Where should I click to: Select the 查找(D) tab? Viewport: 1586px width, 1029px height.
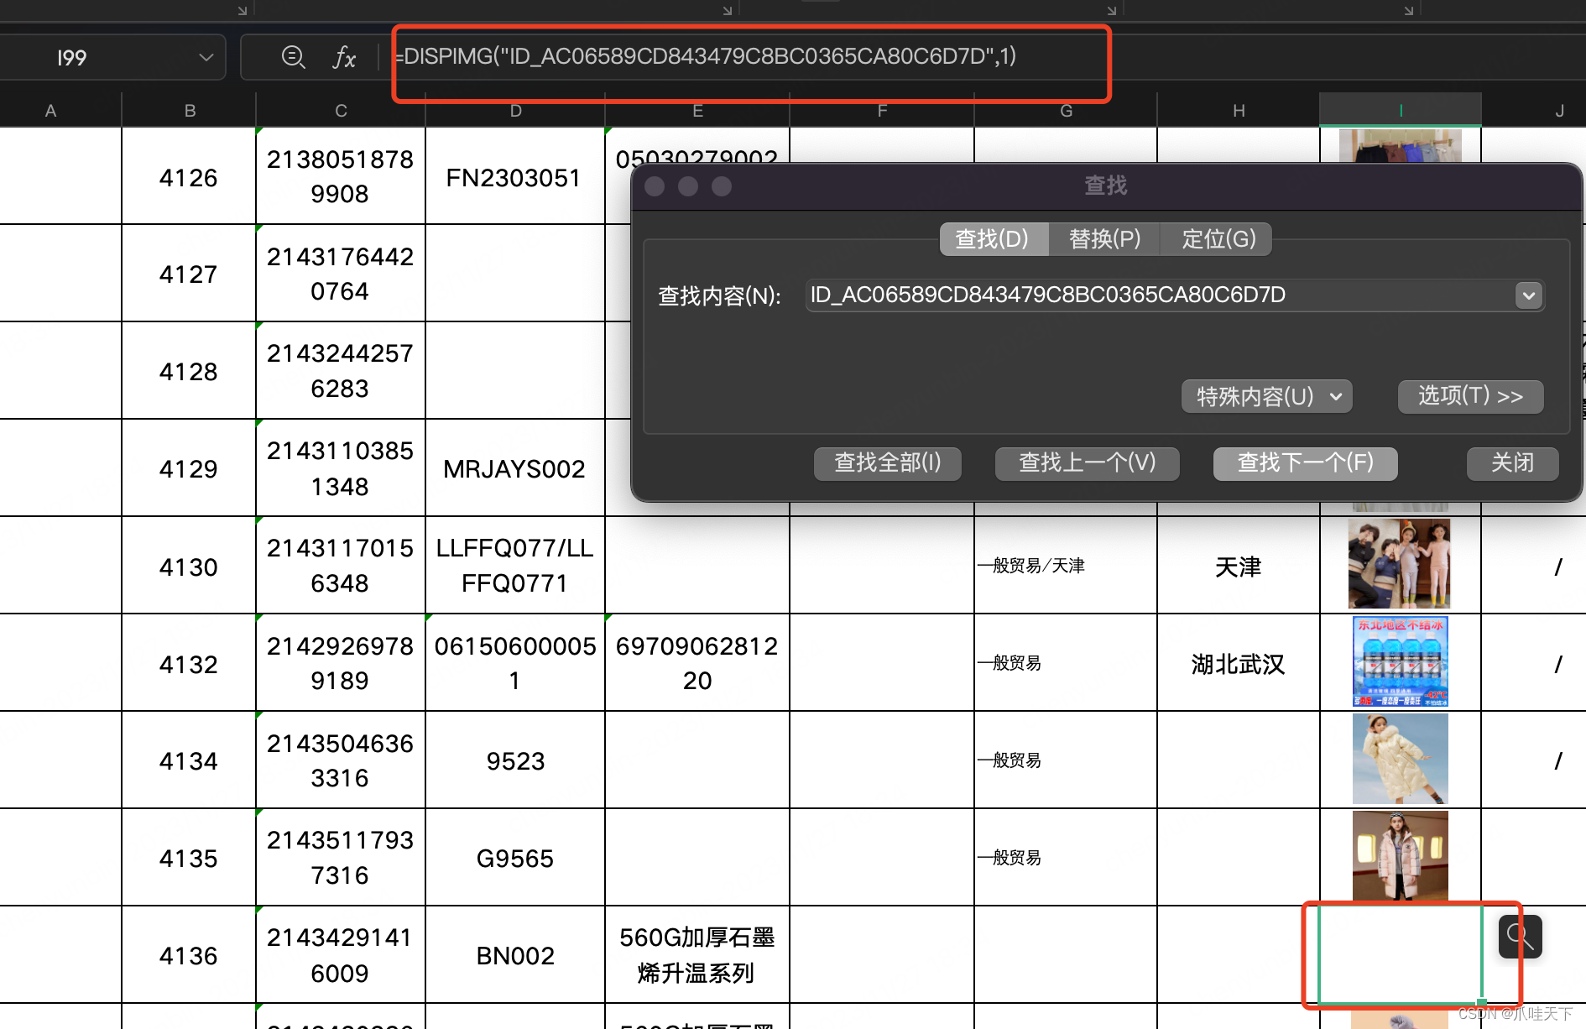pos(994,238)
